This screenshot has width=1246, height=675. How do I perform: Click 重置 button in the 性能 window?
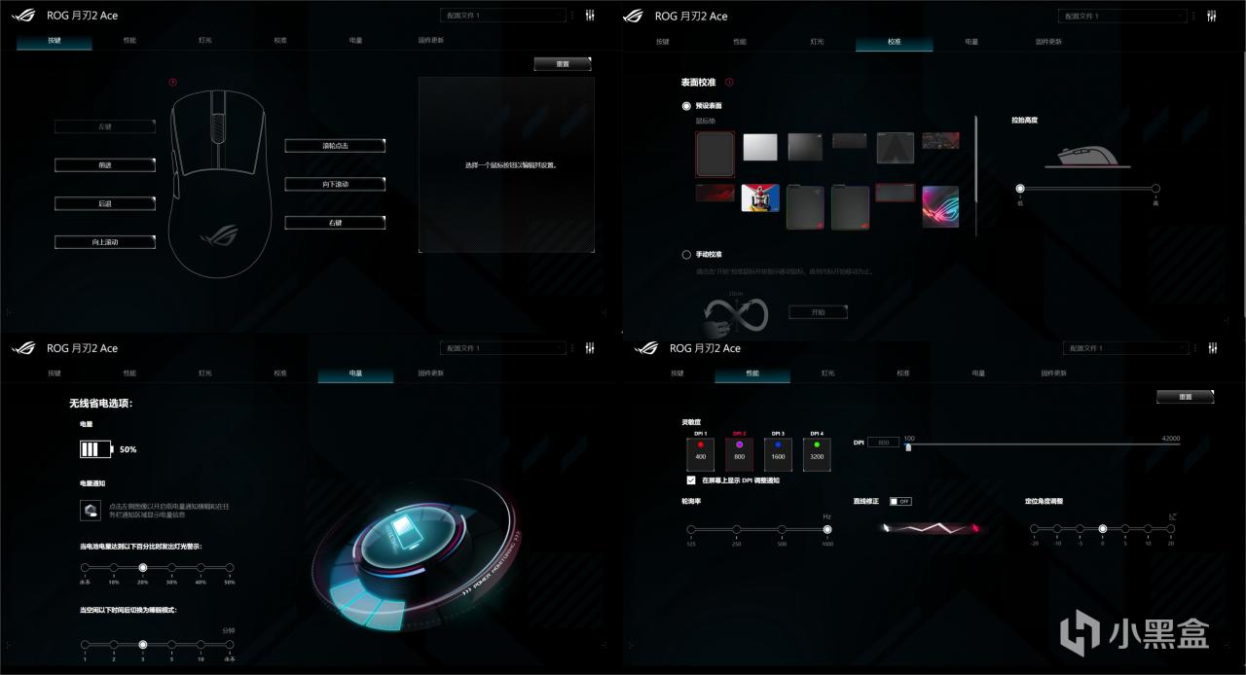[x=1185, y=397]
